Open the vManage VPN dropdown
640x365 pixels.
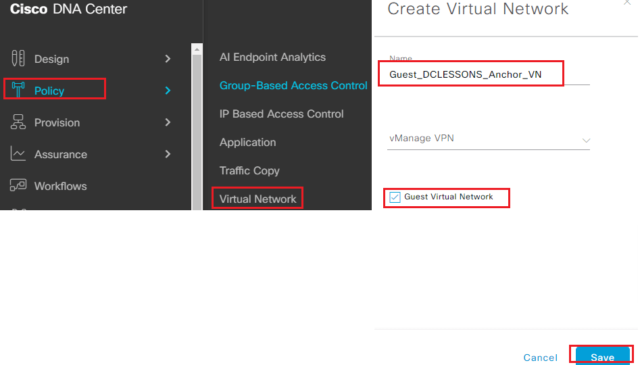[x=488, y=139]
